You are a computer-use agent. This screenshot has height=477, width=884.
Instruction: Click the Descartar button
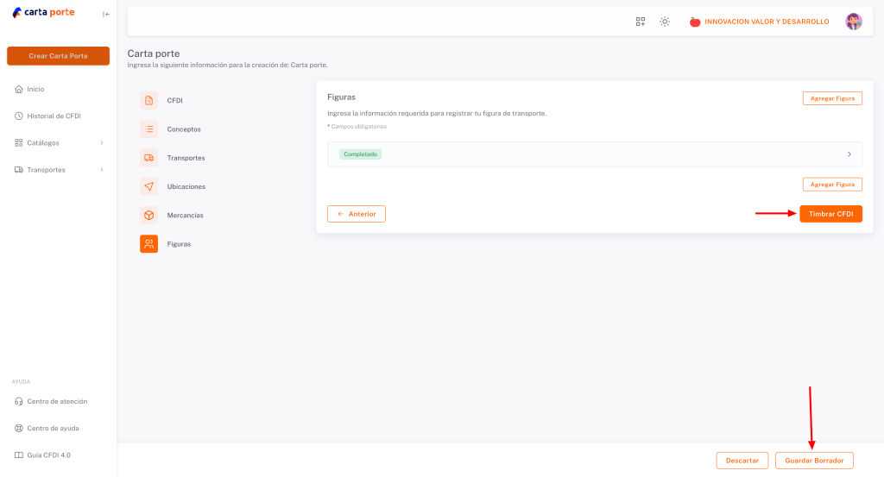(x=742, y=461)
